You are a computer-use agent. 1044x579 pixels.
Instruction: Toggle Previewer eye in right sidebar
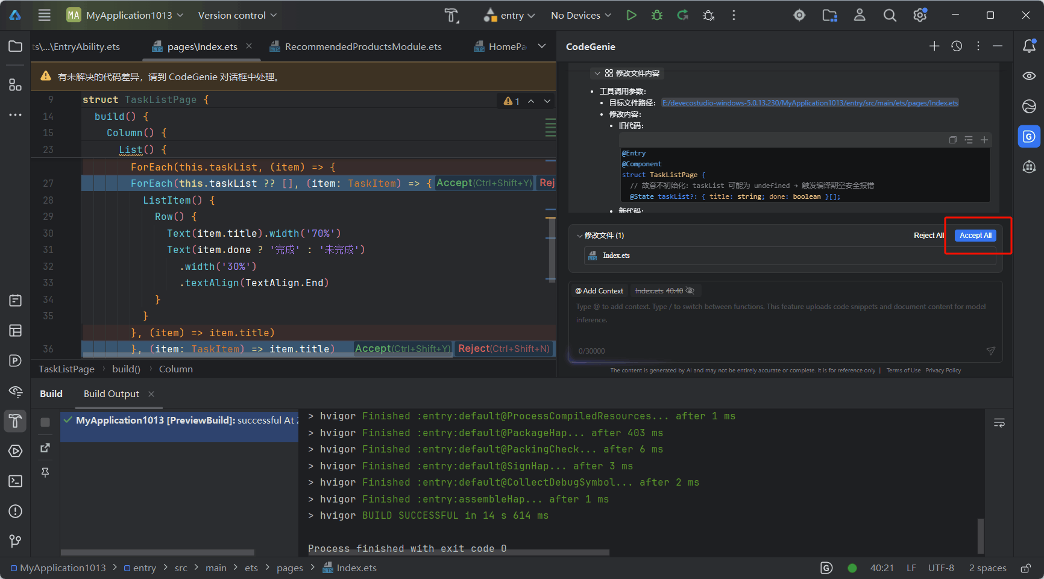coord(1030,76)
